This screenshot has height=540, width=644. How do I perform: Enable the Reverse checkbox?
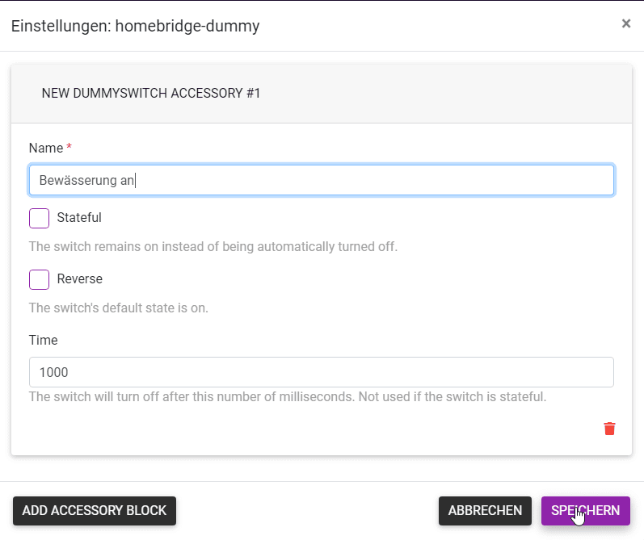[39, 279]
